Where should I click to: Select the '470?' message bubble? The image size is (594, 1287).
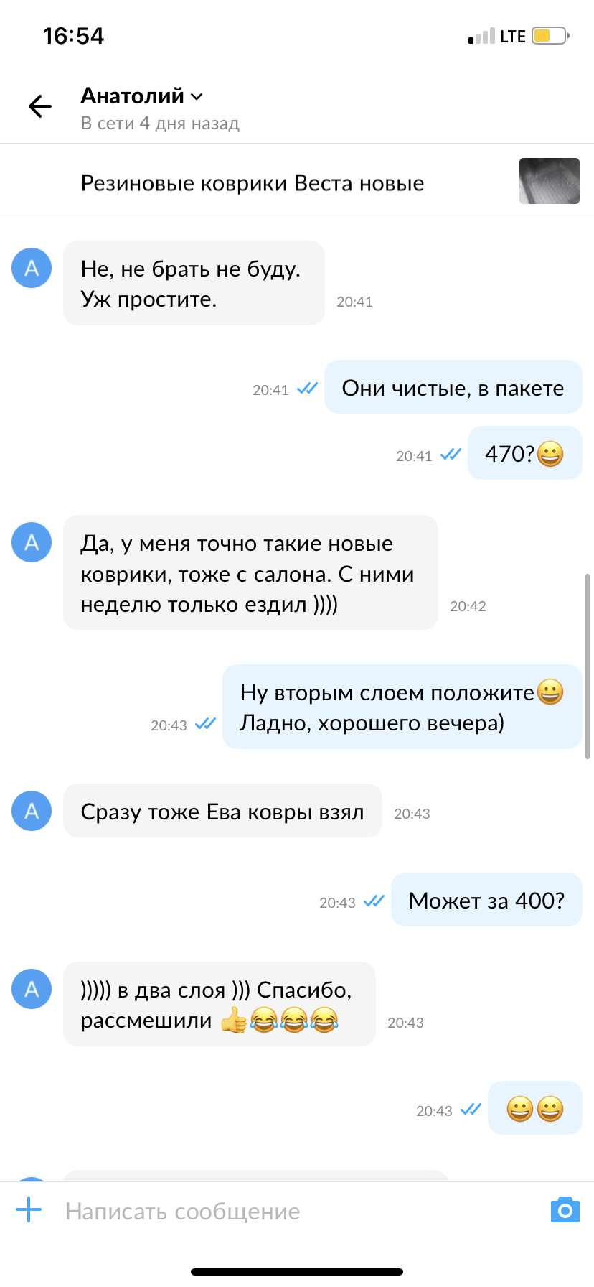pos(525,453)
